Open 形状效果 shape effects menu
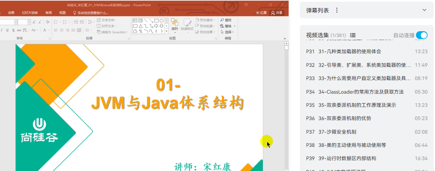This screenshot has width=435, height=171. (205, 32)
